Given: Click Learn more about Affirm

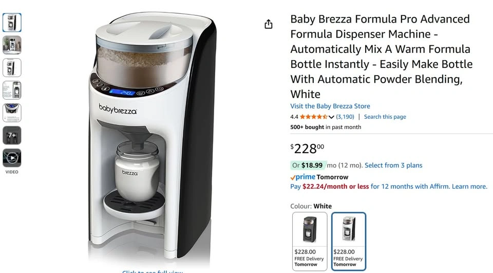Looking at the screenshot, I should coord(469,187).
